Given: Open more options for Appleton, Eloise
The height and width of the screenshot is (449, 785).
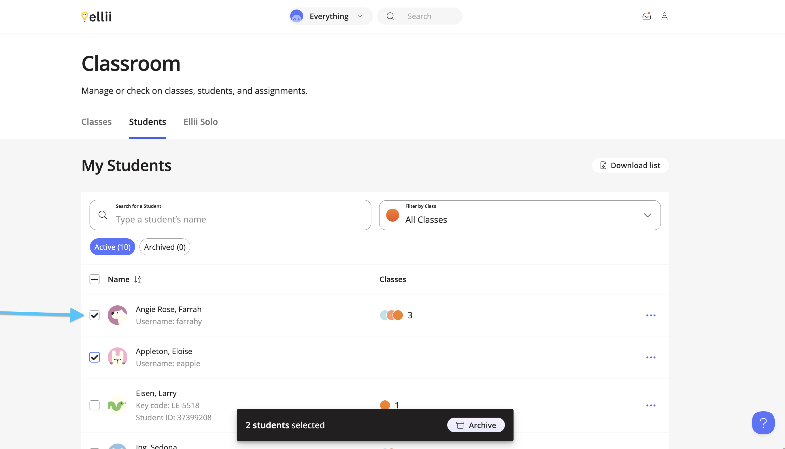Looking at the screenshot, I should [x=651, y=357].
